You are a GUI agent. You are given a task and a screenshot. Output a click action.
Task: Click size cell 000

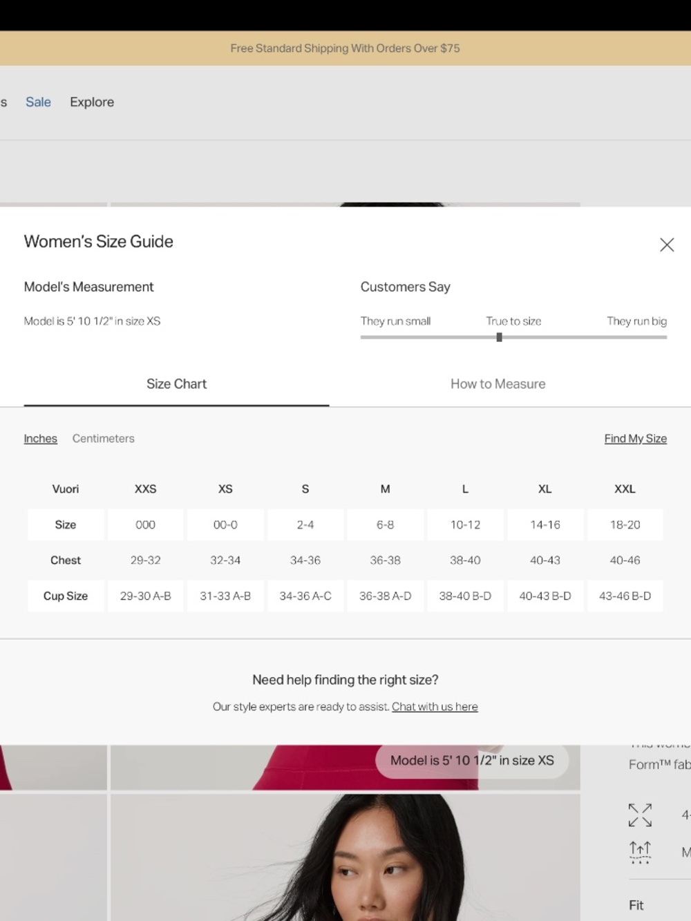(145, 525)
